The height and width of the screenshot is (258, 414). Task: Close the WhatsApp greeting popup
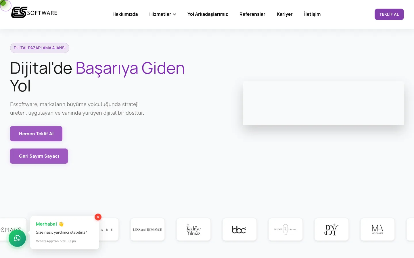(98, 217)
